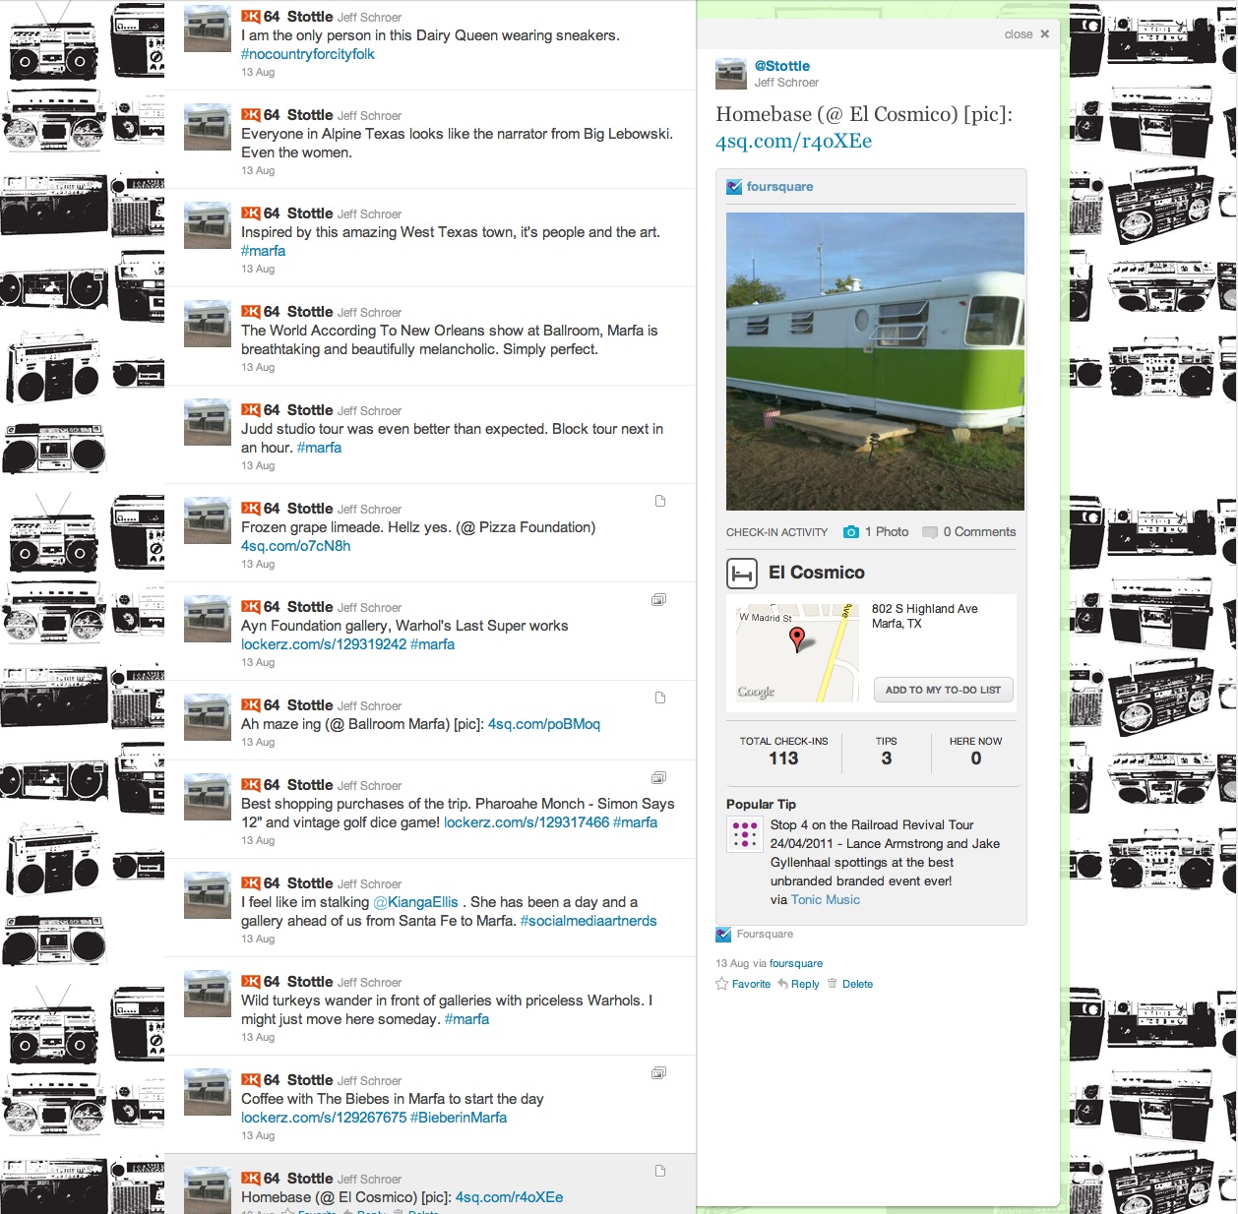1238x1214 pixels.
Task: Open #marfa hashtag in Judd studio tweet
Action: 320,448
